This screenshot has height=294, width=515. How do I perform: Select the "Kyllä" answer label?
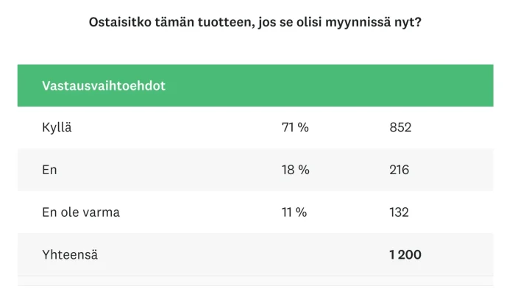(57, 128)
